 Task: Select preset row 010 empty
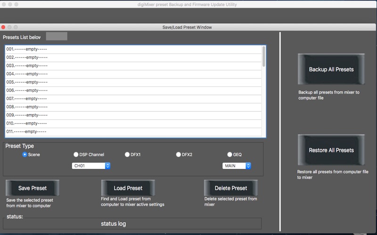point(133,123)
